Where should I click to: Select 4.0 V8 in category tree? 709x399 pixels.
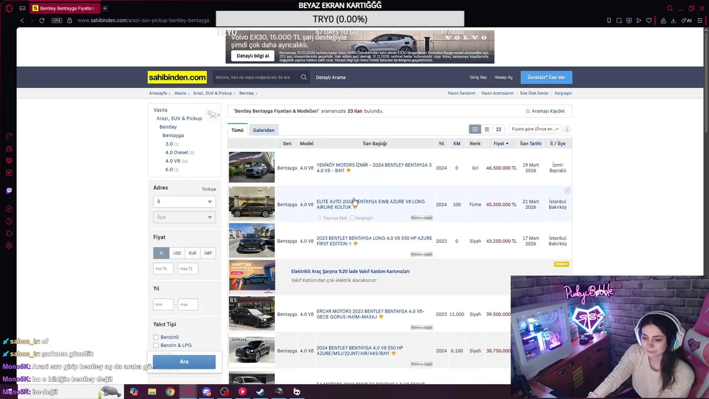click(173, 161)
